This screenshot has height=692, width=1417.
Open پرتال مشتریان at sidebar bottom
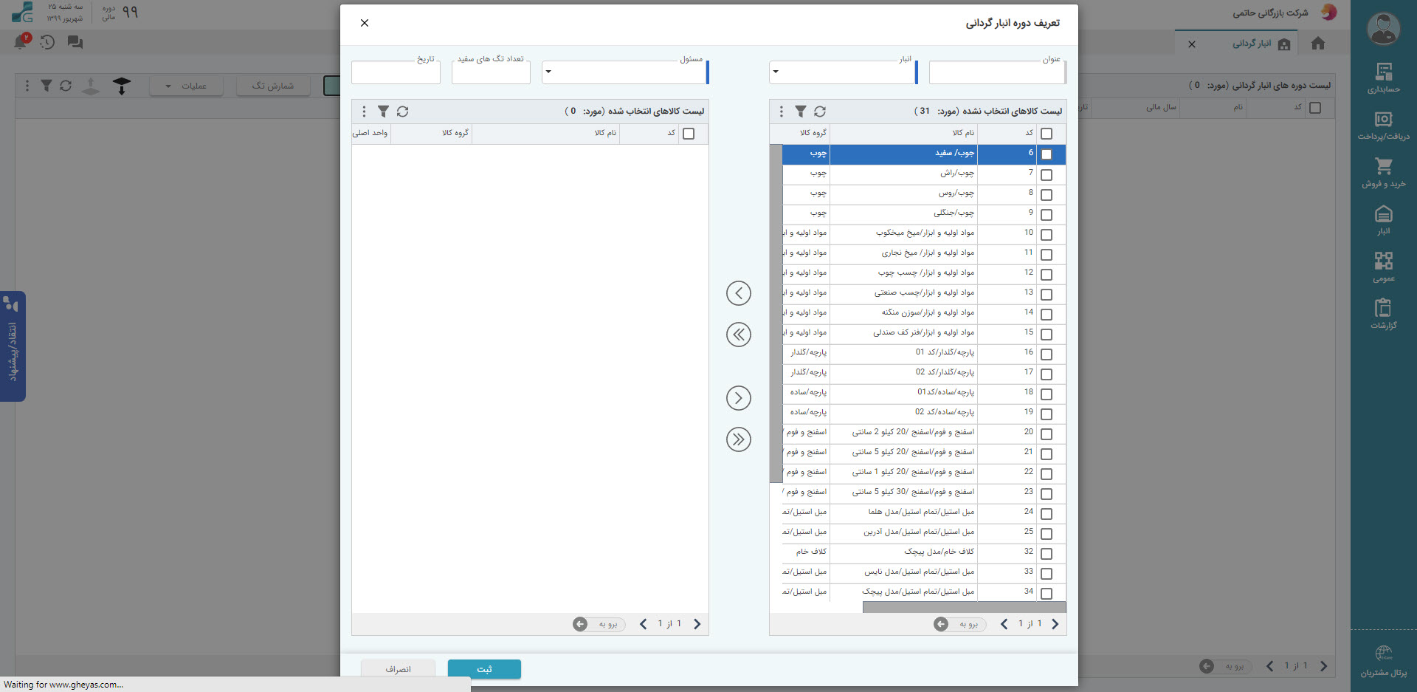click(1384, 662)
